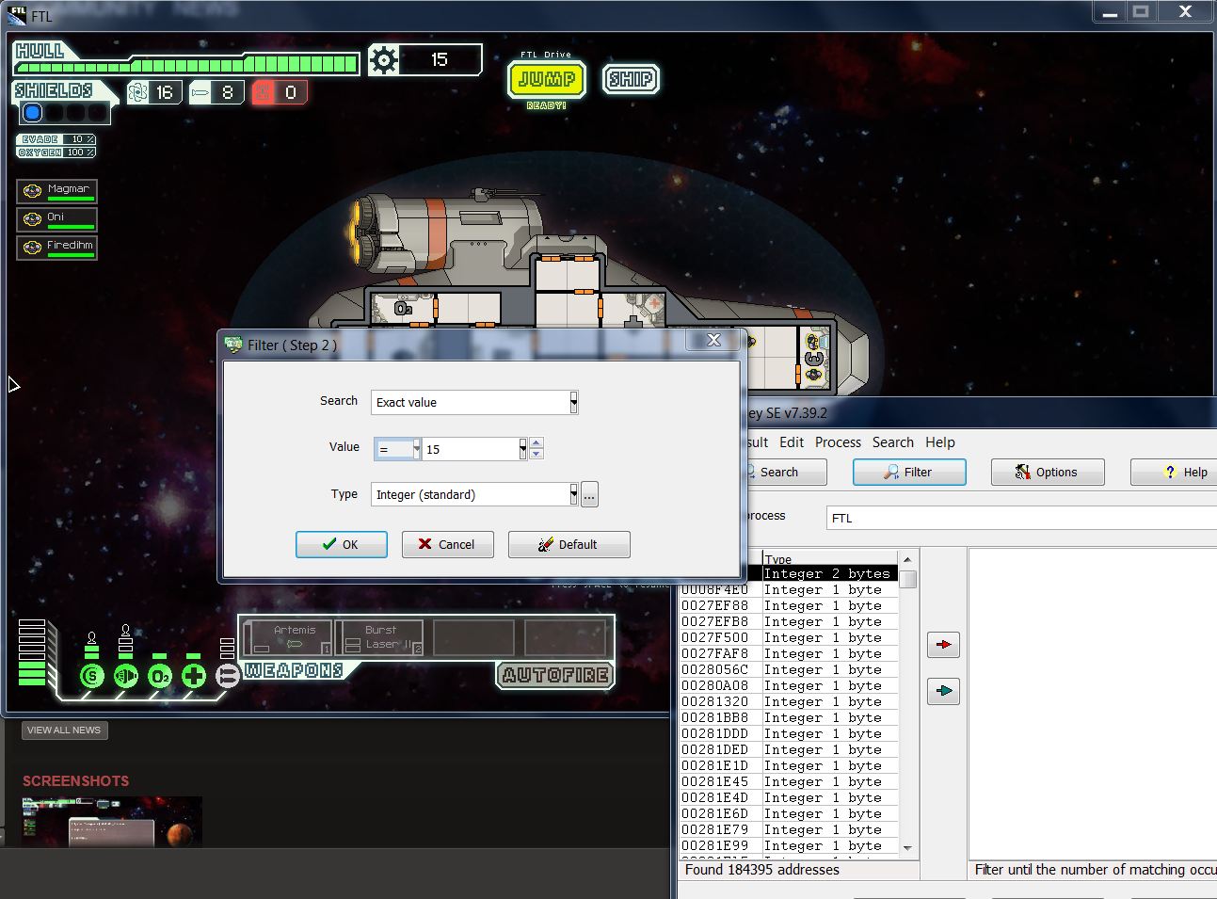Close the Filter (Step 2) dialog
The image size is (1217, 899).
click(x=713, y=341)
